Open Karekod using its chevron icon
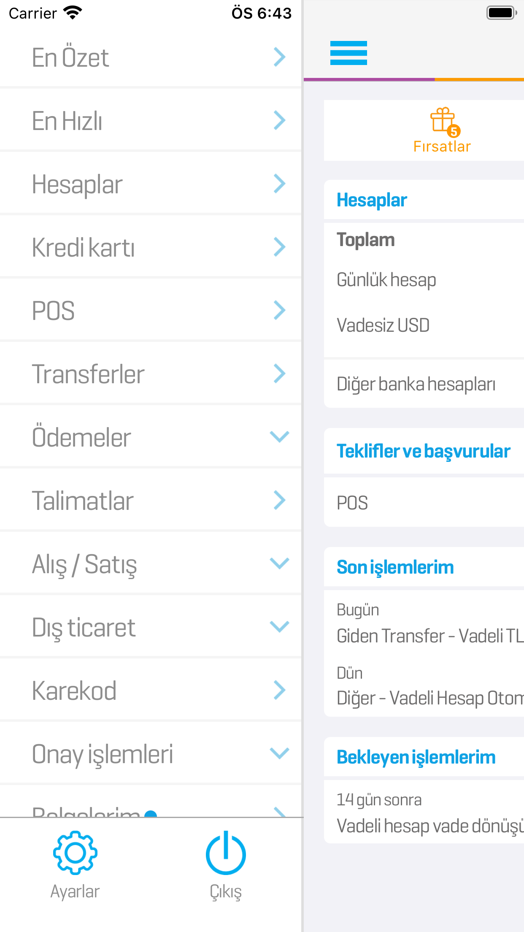The width and height of the screenshot is (524, 932). pyautogui.click(x=279, y=691)
